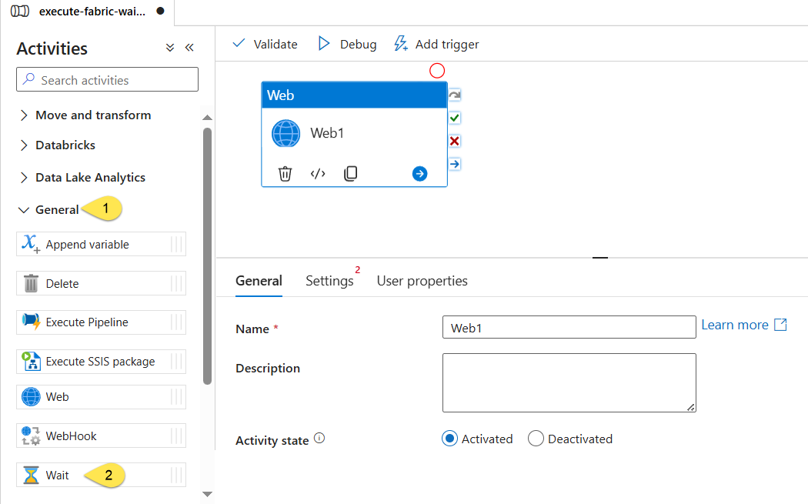Viewport: 808px width, 504px height.
Task: Click blue arrow add-output icon on Web1
Action: click(419, 174)
